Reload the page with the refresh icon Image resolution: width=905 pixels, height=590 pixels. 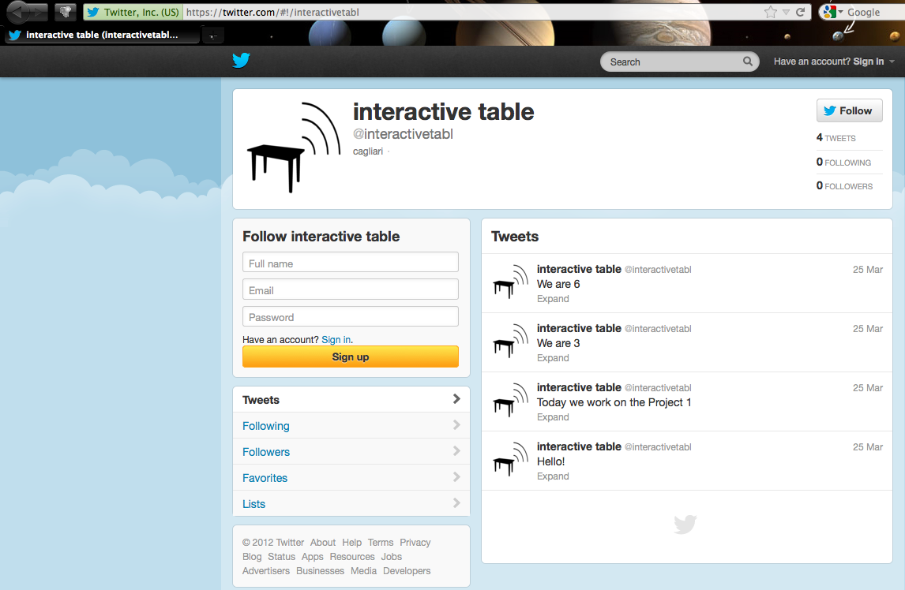(x=800, y=12)
